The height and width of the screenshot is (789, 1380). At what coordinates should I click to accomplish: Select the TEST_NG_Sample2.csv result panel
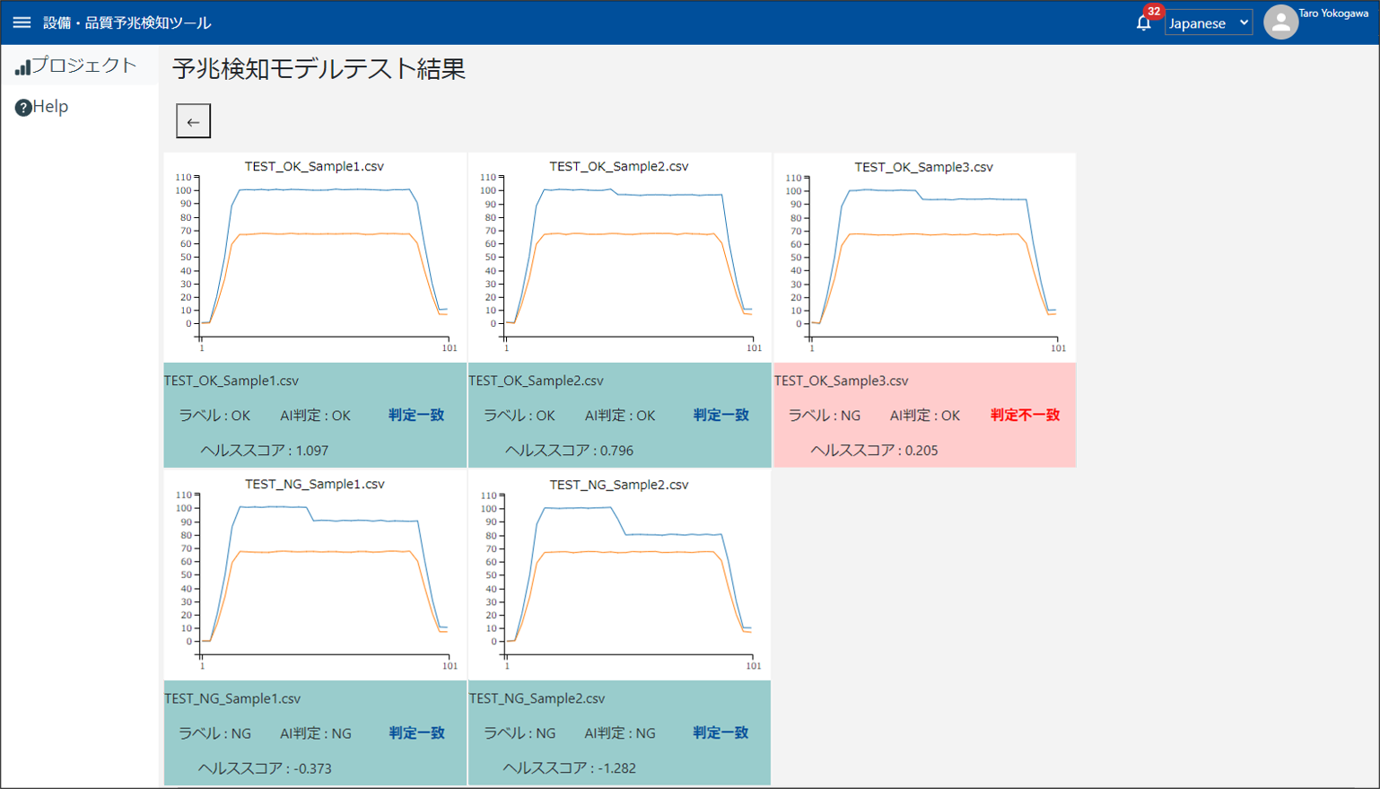(619, 732)
